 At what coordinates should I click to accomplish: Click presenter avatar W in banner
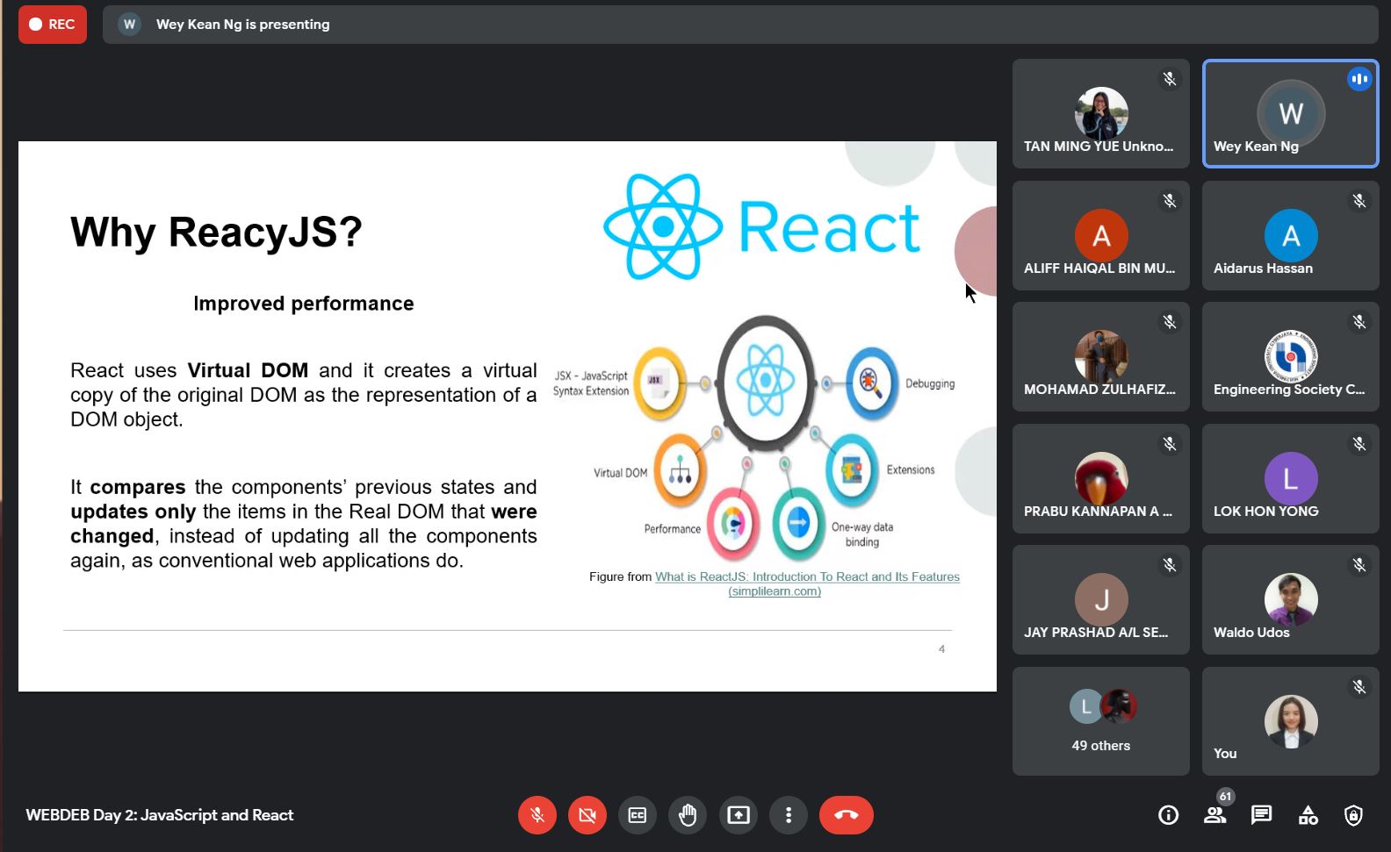(x=130, y=25)
